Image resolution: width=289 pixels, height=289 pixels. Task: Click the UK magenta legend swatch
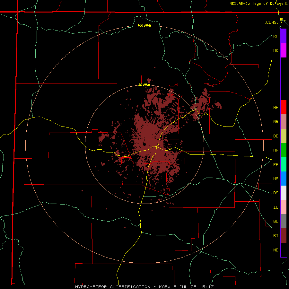click(x=284, y=50)
